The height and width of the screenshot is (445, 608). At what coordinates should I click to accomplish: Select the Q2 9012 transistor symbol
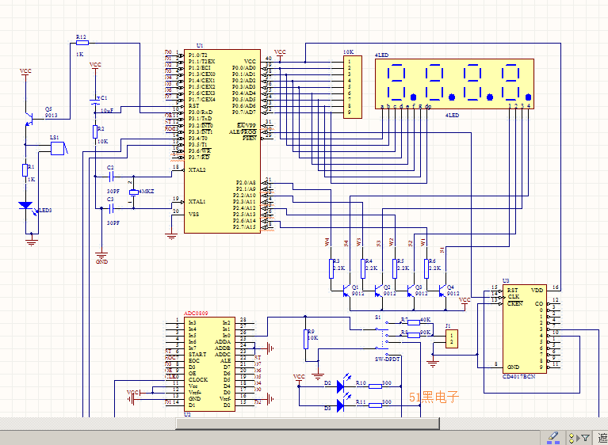(x=378, y=291)
